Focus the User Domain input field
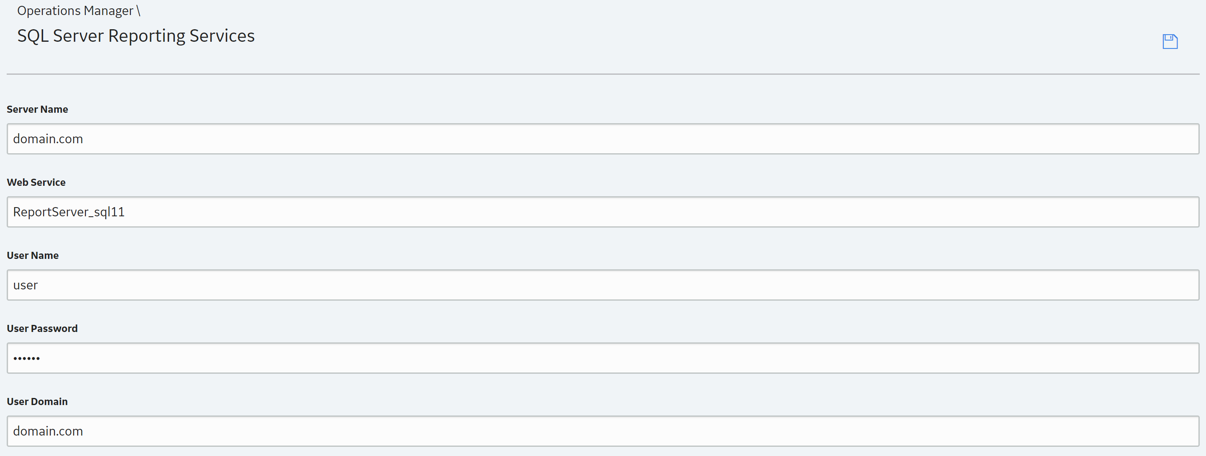1206x456 pixels. pyautogui.click(x=603, y=431)
